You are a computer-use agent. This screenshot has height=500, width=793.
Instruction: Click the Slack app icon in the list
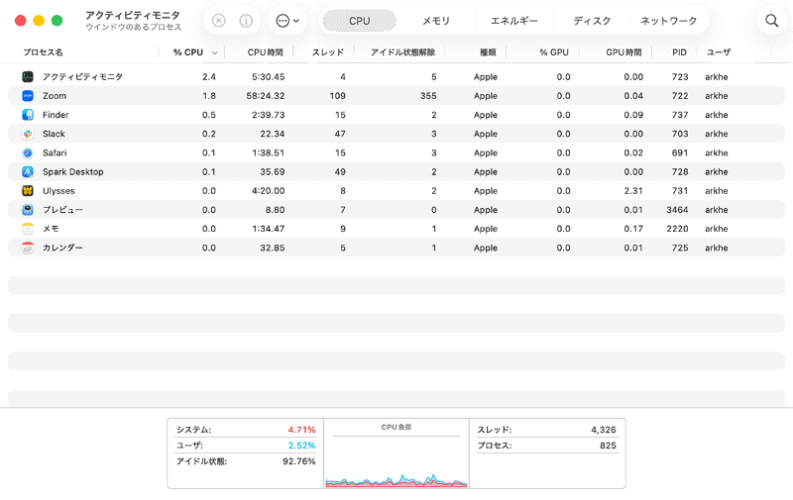(x=28, y=134)
